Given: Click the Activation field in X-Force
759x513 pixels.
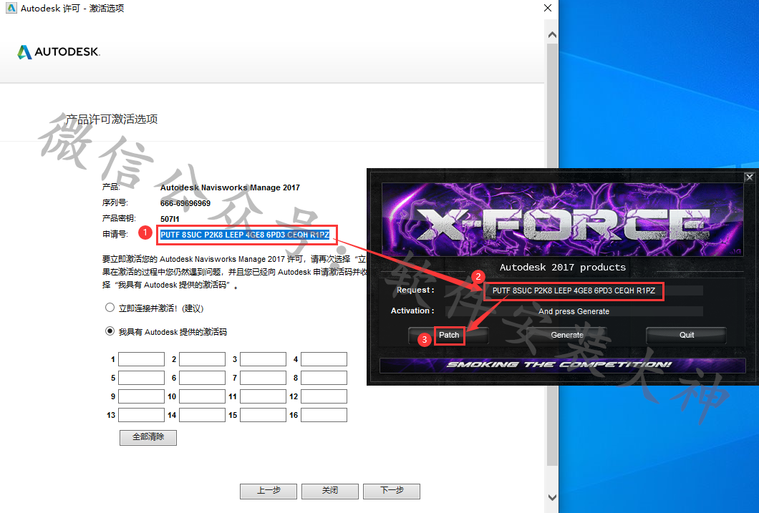Looking at the screenshot, I should pos(574,311).
